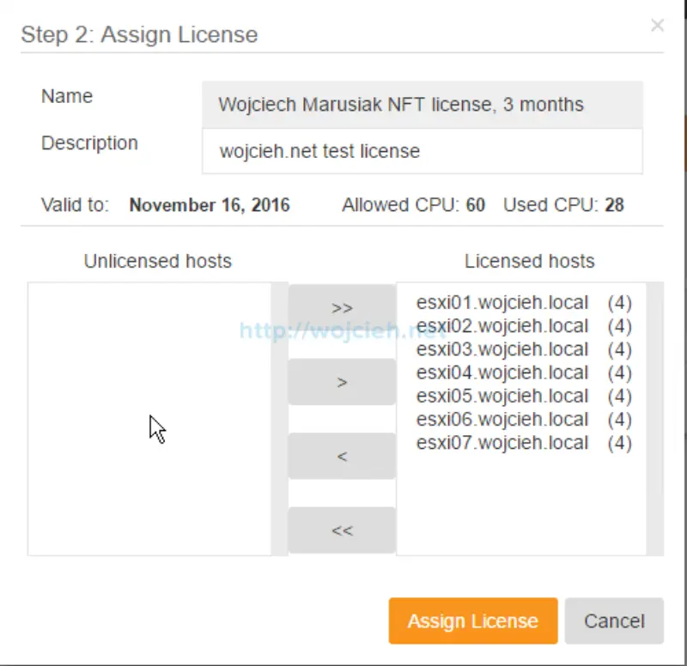Click the Name field showing the license name
The image size is (687, 666).
click(423, 104)
